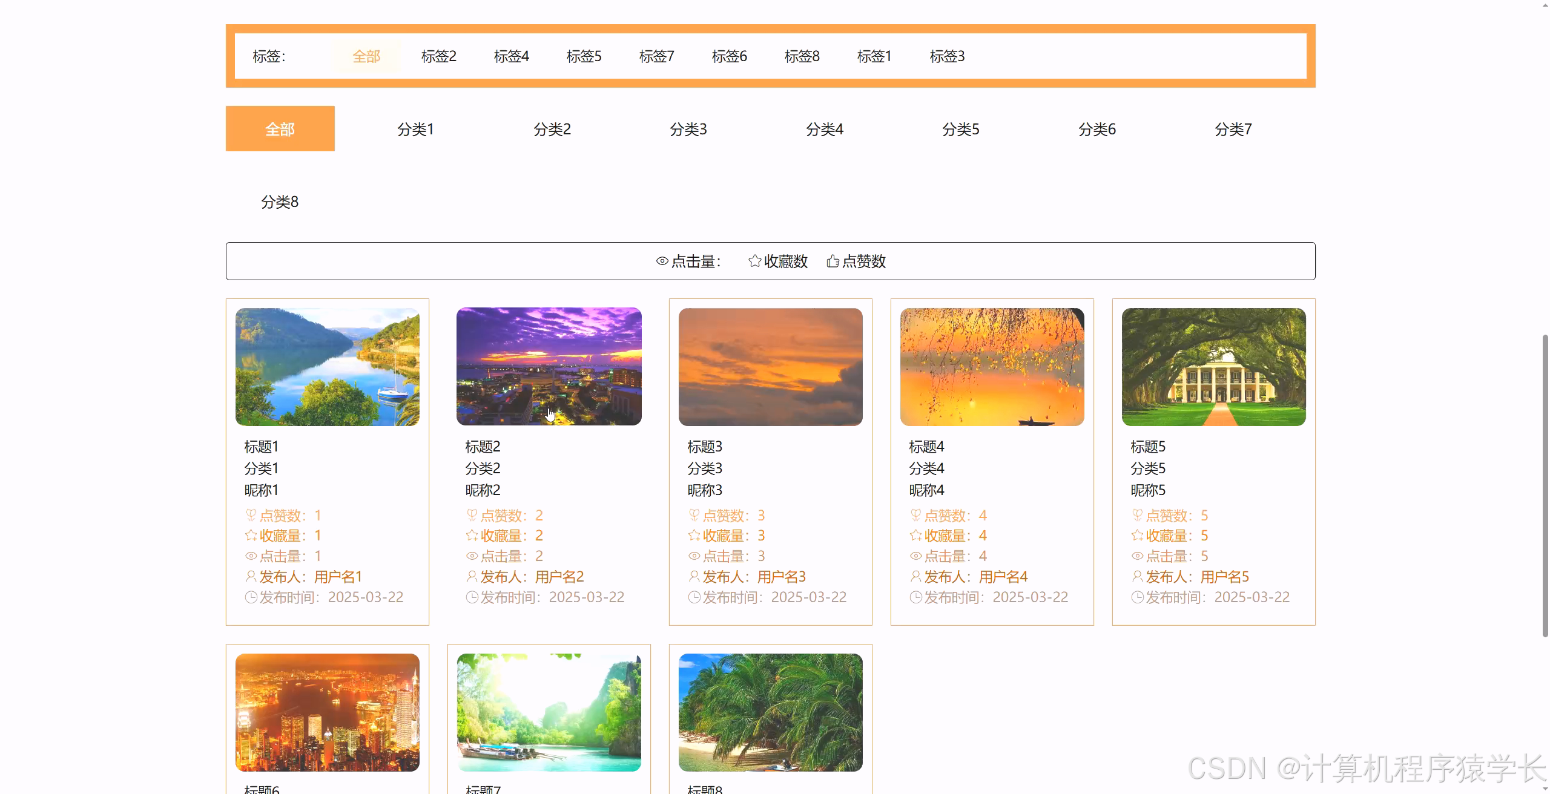Click the eye icon in 标题3 card
This screenshot has width=1550, height=794.
point(694,556)
